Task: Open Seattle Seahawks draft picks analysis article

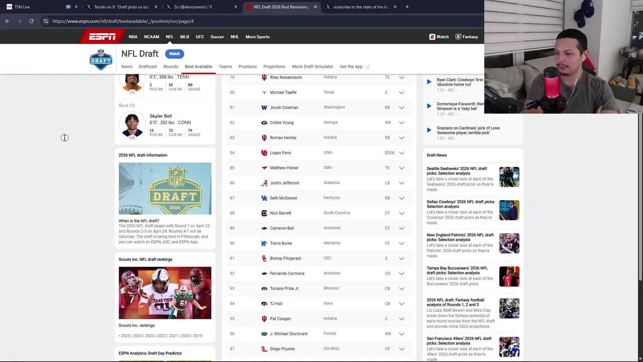Action: pos(457,171)
